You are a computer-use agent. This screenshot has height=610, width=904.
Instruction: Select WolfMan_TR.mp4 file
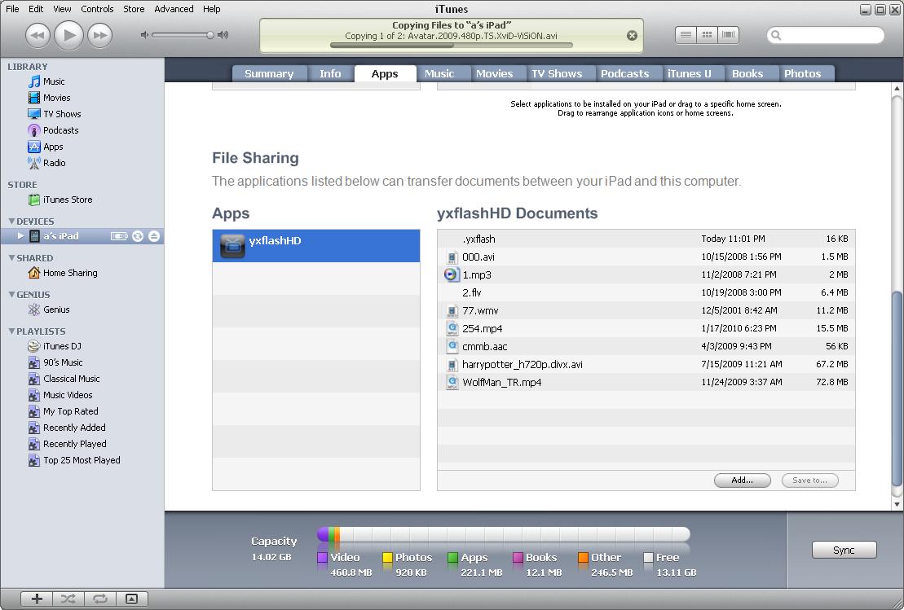pyautogui.click(x=646, y=383)
